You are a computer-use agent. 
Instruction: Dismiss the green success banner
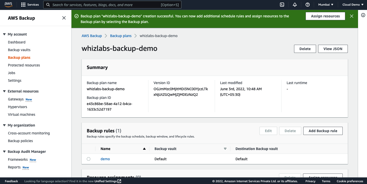click(x=352, y=16)
